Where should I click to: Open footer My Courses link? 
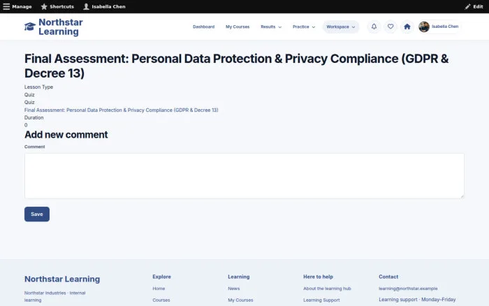(x=240, y=300)
